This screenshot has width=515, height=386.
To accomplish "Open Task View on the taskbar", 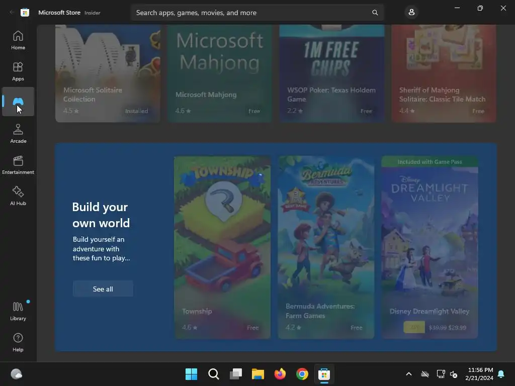I will click(235, 374).
